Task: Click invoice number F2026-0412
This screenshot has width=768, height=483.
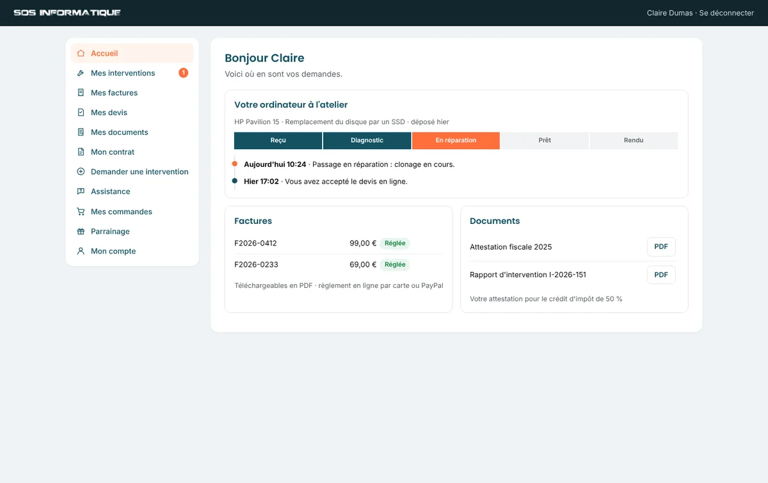Action: 256,243
